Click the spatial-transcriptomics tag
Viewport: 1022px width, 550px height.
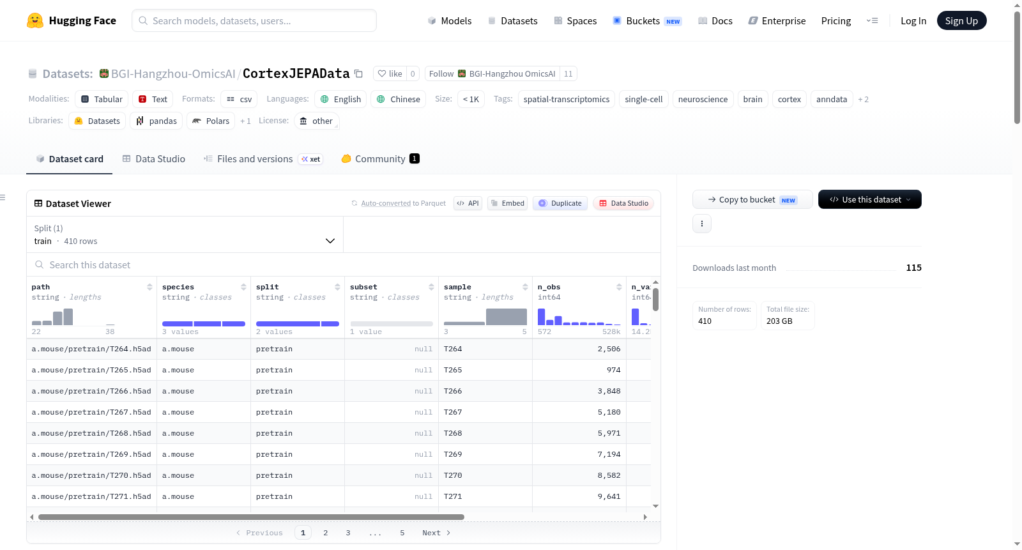(x=567, y=99)
